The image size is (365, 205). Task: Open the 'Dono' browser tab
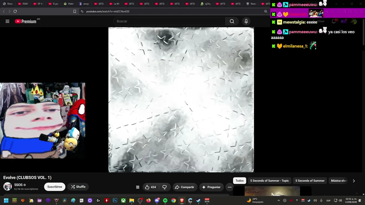[8, 4]
